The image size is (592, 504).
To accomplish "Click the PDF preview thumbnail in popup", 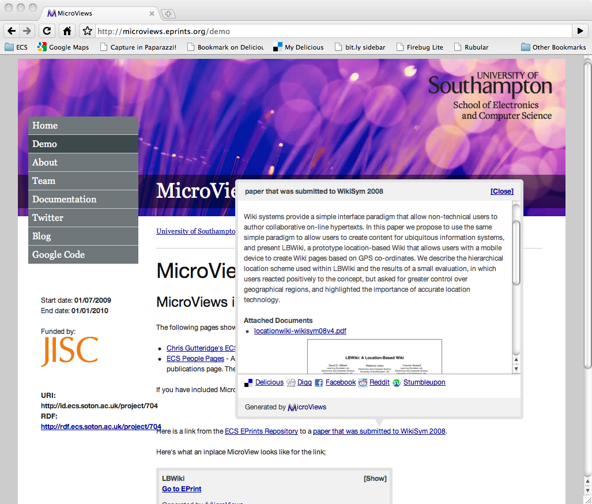I will [x=374, y=356].
